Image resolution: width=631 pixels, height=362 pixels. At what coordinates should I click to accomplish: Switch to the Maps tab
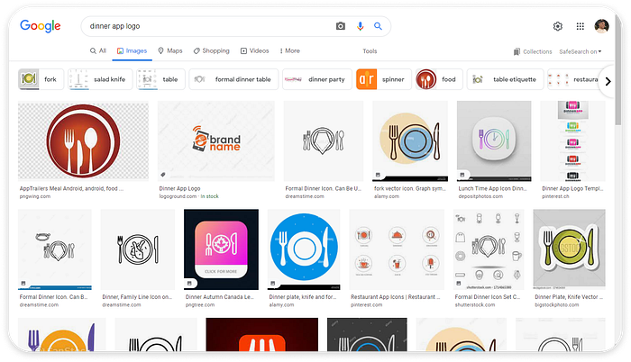[x=170, y=50]
